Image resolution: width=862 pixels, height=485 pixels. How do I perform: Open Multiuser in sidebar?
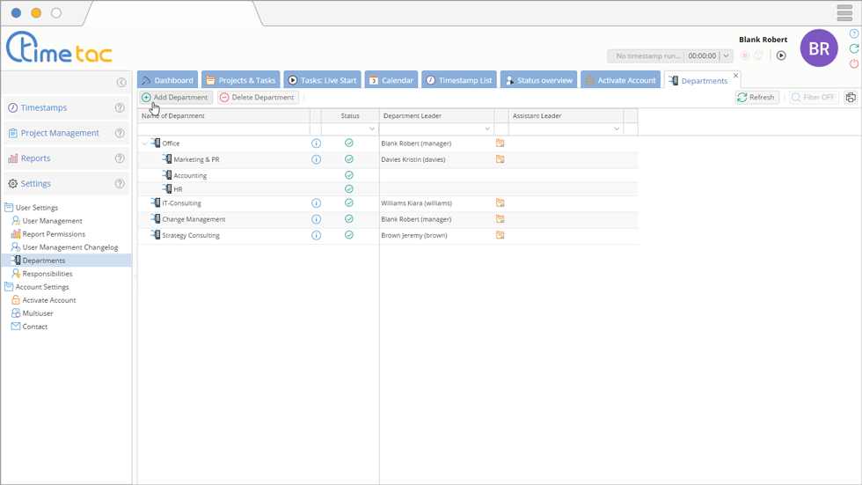pos(38,312)
